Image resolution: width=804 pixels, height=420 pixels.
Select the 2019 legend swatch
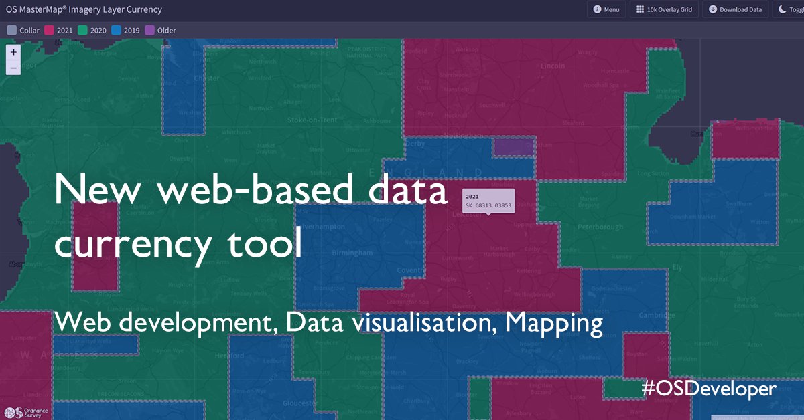point(117,30)
